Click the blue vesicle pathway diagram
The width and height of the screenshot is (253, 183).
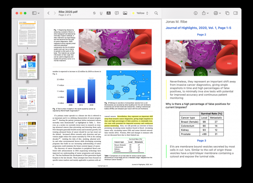coord(129,85)
